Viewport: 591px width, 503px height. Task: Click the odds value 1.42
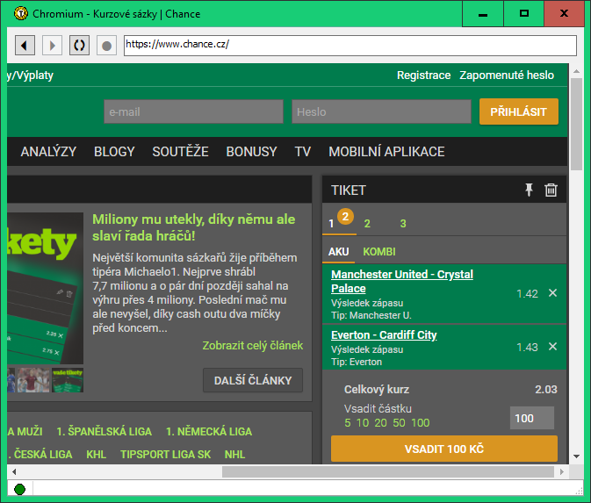527,293
